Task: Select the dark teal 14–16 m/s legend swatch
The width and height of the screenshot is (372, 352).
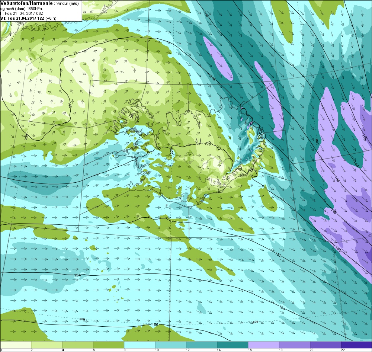Action: [232, 345]
